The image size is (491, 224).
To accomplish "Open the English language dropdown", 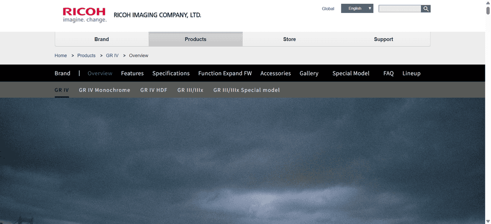I will click(x=357, y=9).
